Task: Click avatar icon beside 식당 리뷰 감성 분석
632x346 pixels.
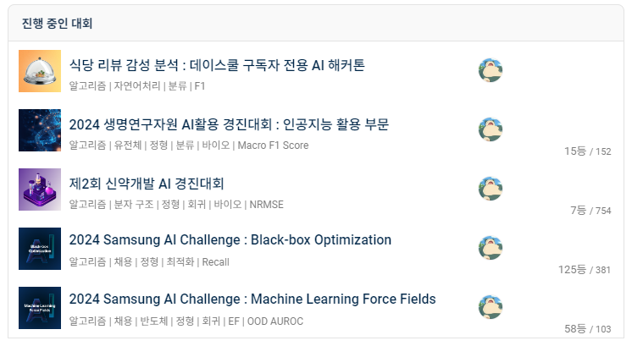Action: (x=491, y=71)
